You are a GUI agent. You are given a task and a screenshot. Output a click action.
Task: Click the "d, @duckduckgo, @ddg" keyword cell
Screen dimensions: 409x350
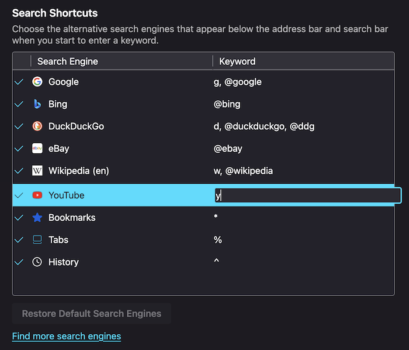(264, 126)
